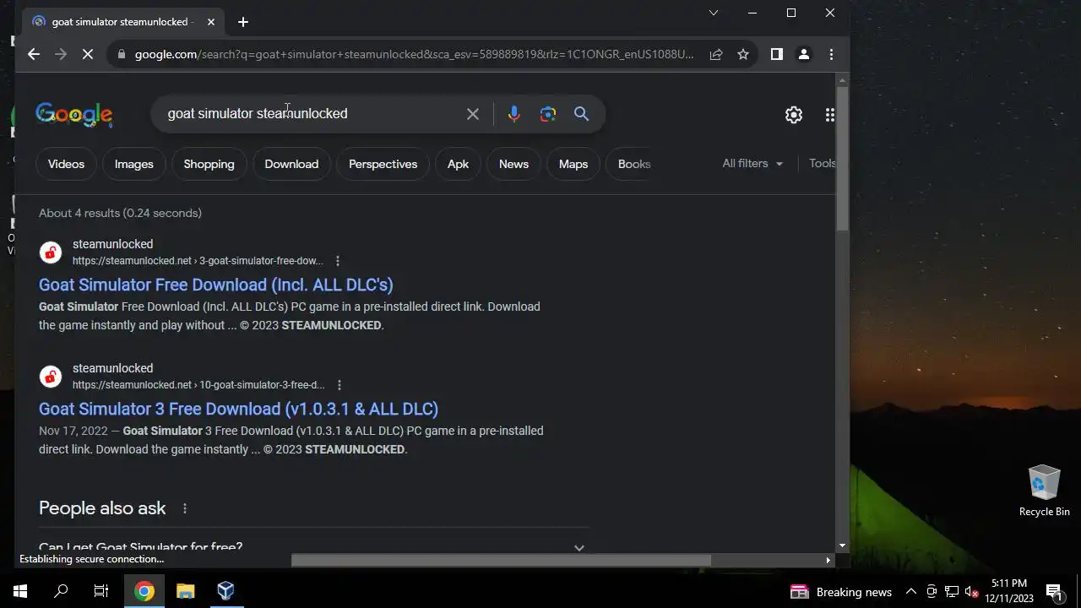
Task: Click first result's steamunlocked favicon
Action: pos(51,252)
